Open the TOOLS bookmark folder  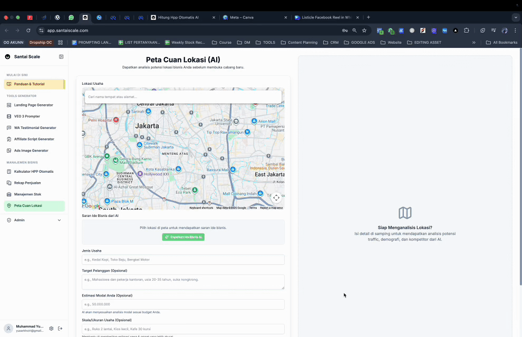[265, 43]
